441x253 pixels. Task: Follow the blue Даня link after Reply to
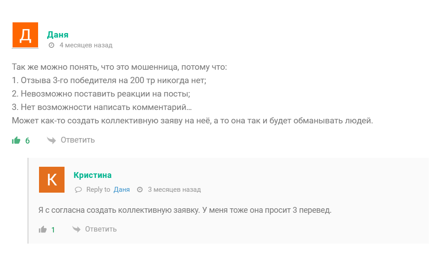click(x=121, y=190)
